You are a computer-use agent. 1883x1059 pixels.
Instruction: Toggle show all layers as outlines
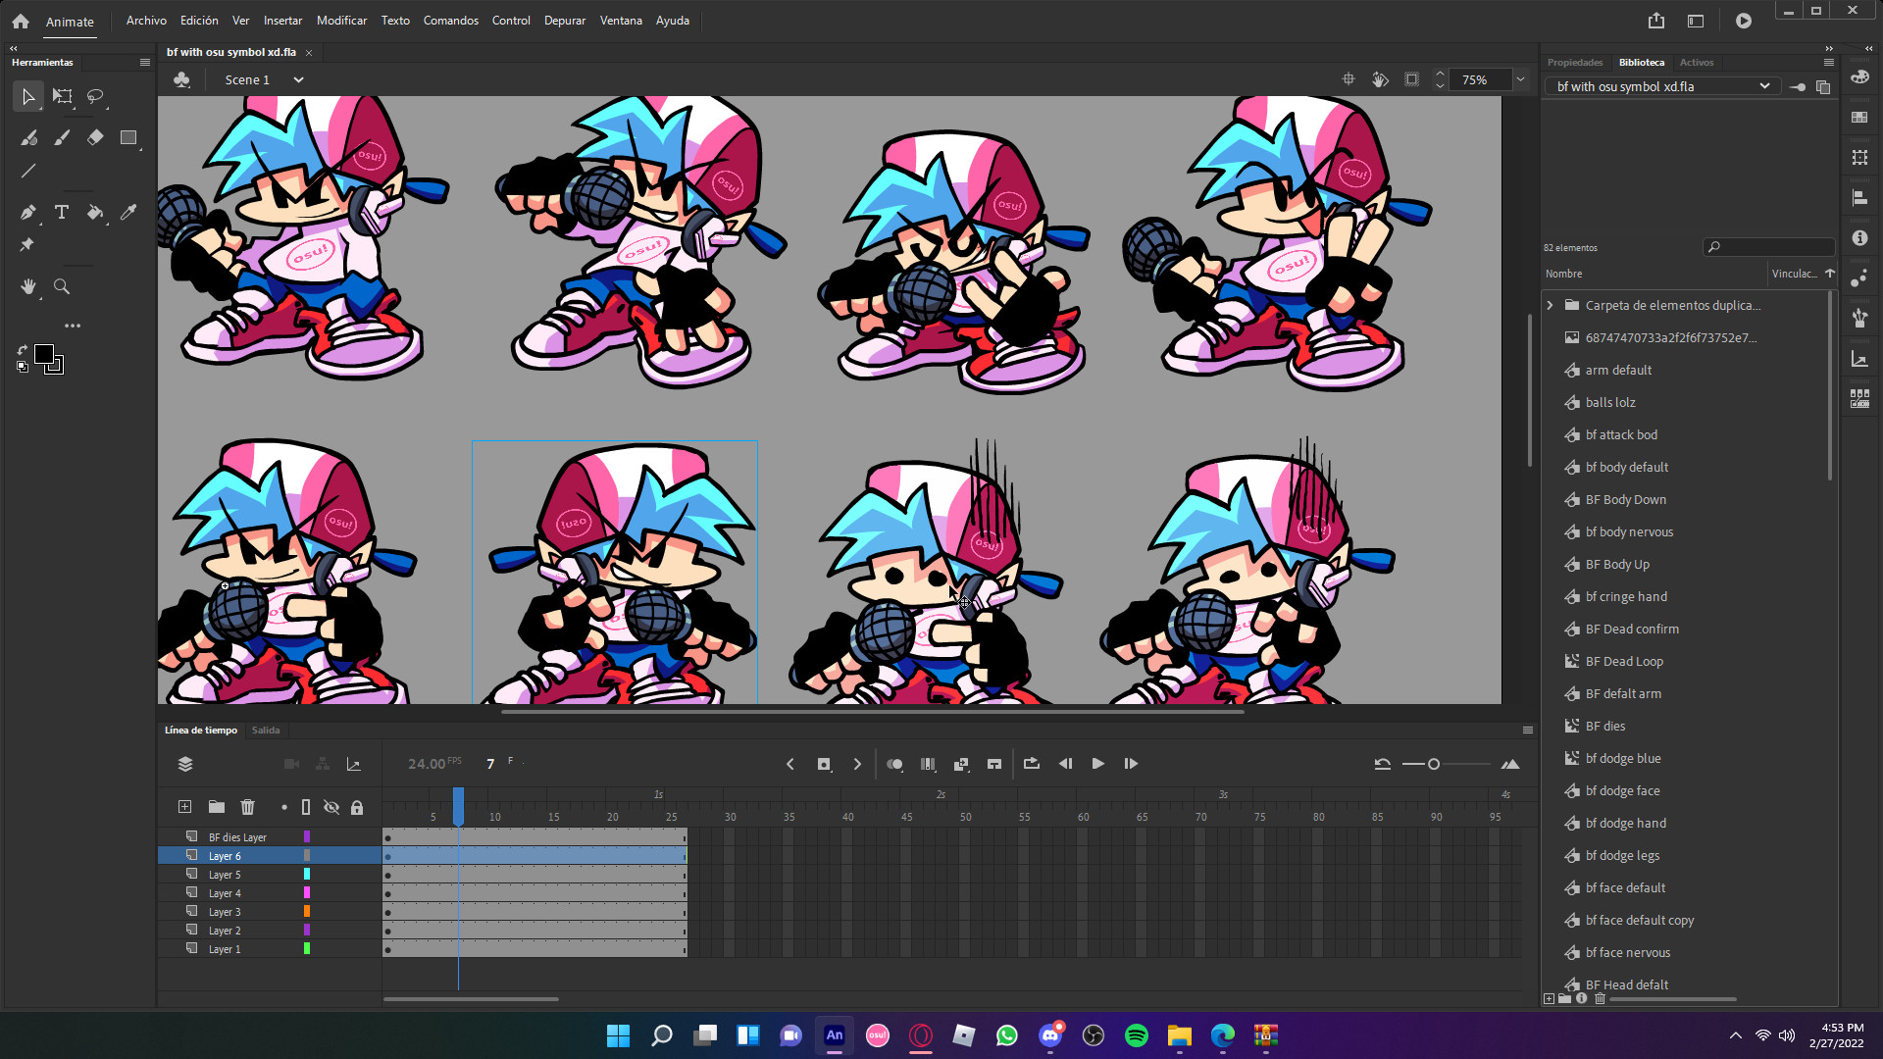click(306, 807)
